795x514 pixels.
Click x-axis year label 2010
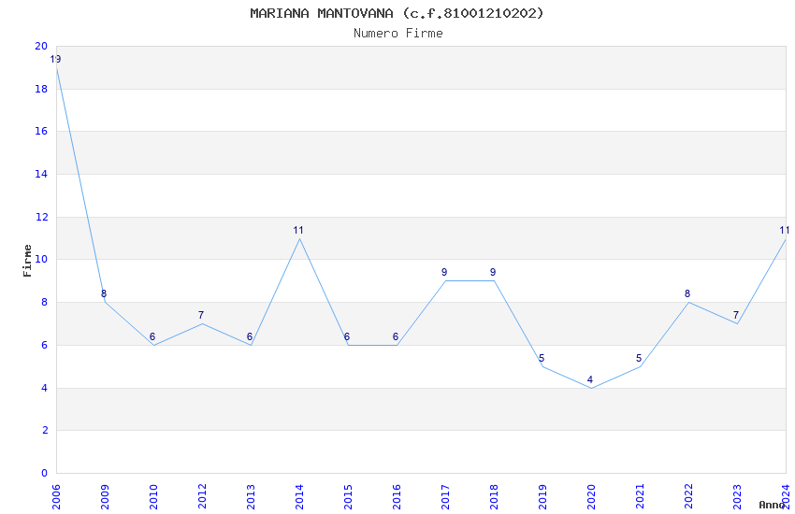tap(153, 496)
